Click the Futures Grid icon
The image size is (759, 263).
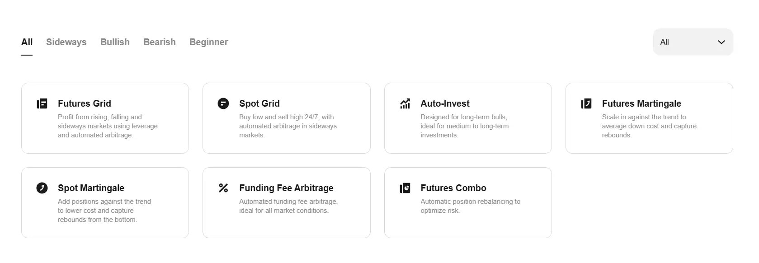(x=42, y=104)
